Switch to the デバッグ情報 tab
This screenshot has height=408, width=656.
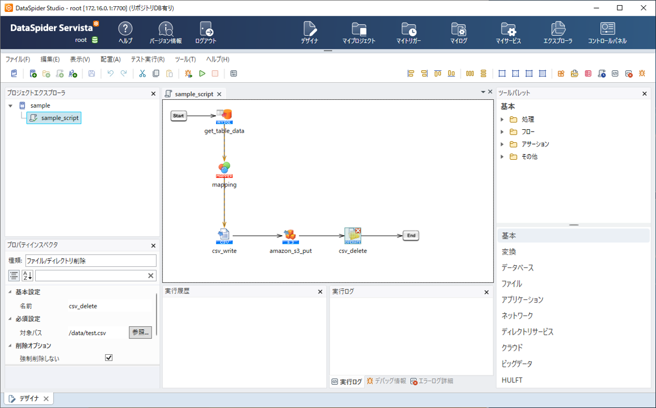click(386, 381)
